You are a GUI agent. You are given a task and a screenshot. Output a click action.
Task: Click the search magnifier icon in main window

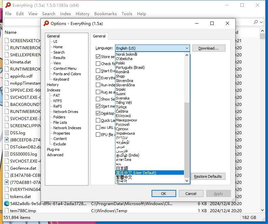(x=256, y=22)
